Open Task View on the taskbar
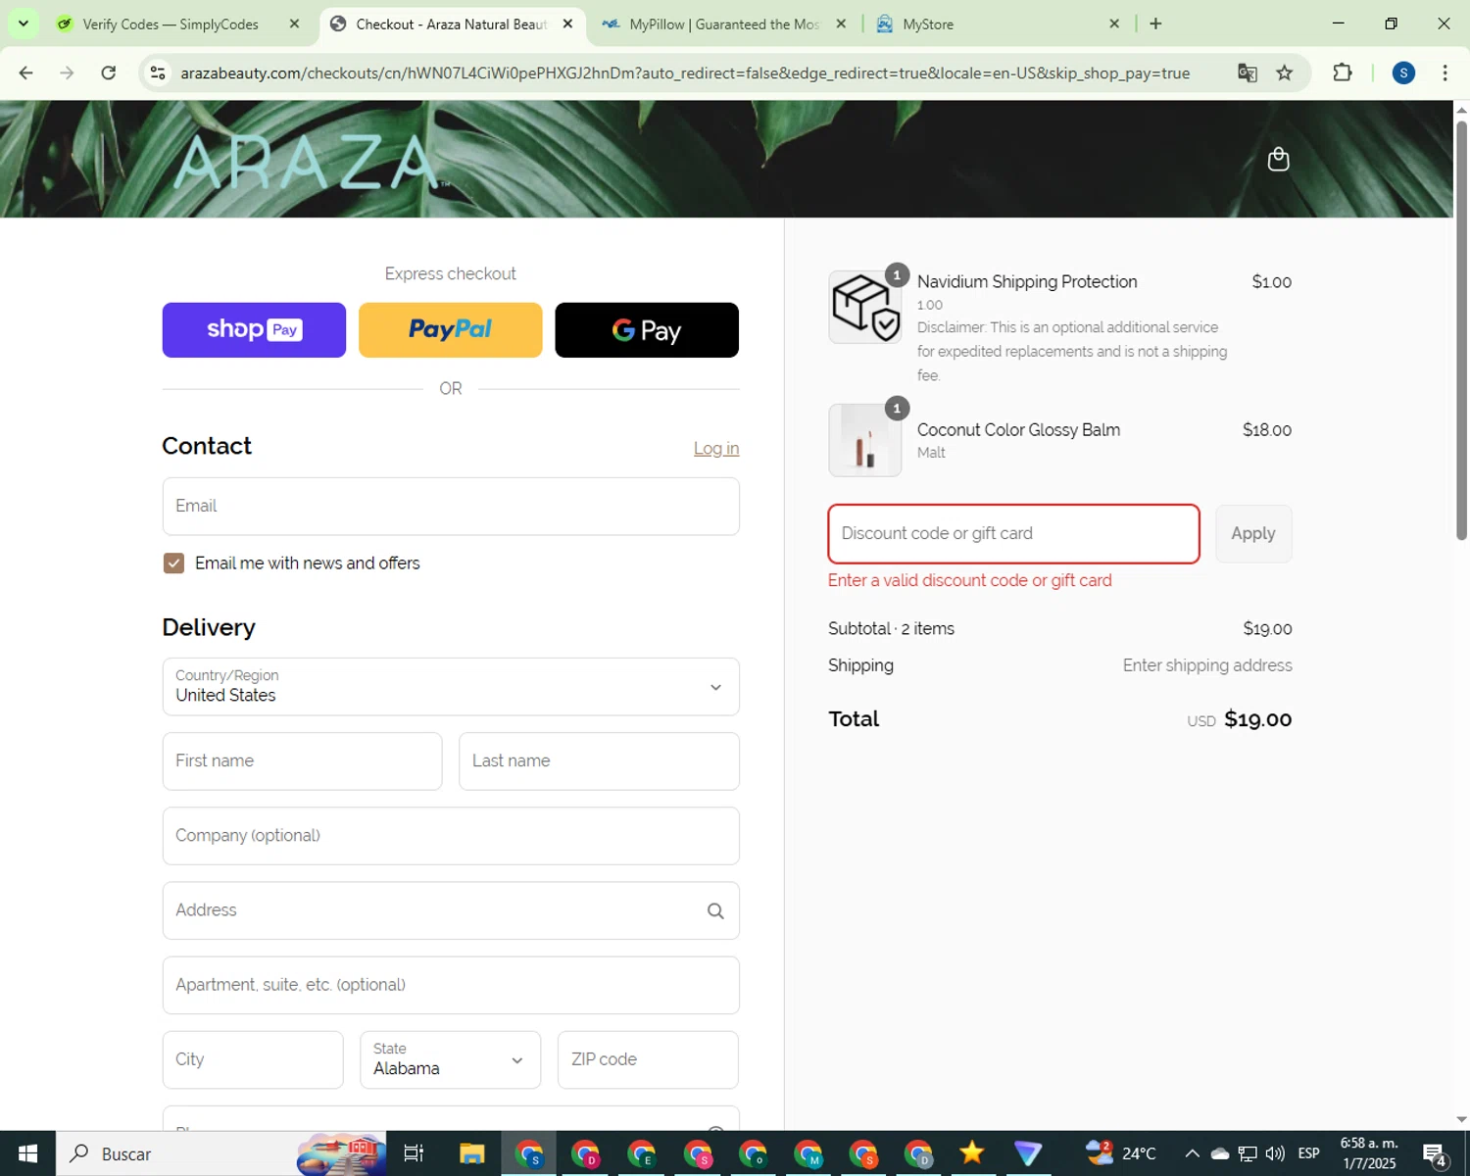This screenshot has width=1470, height=1176. click(x=414, y=1154)
